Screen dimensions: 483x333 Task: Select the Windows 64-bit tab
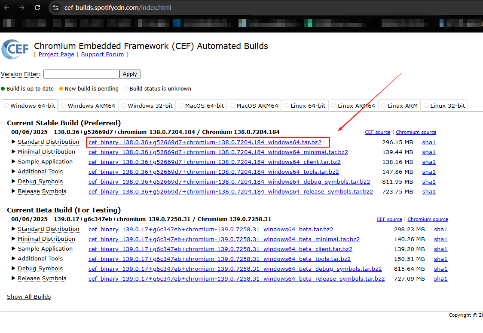click(x=30, y=106)
